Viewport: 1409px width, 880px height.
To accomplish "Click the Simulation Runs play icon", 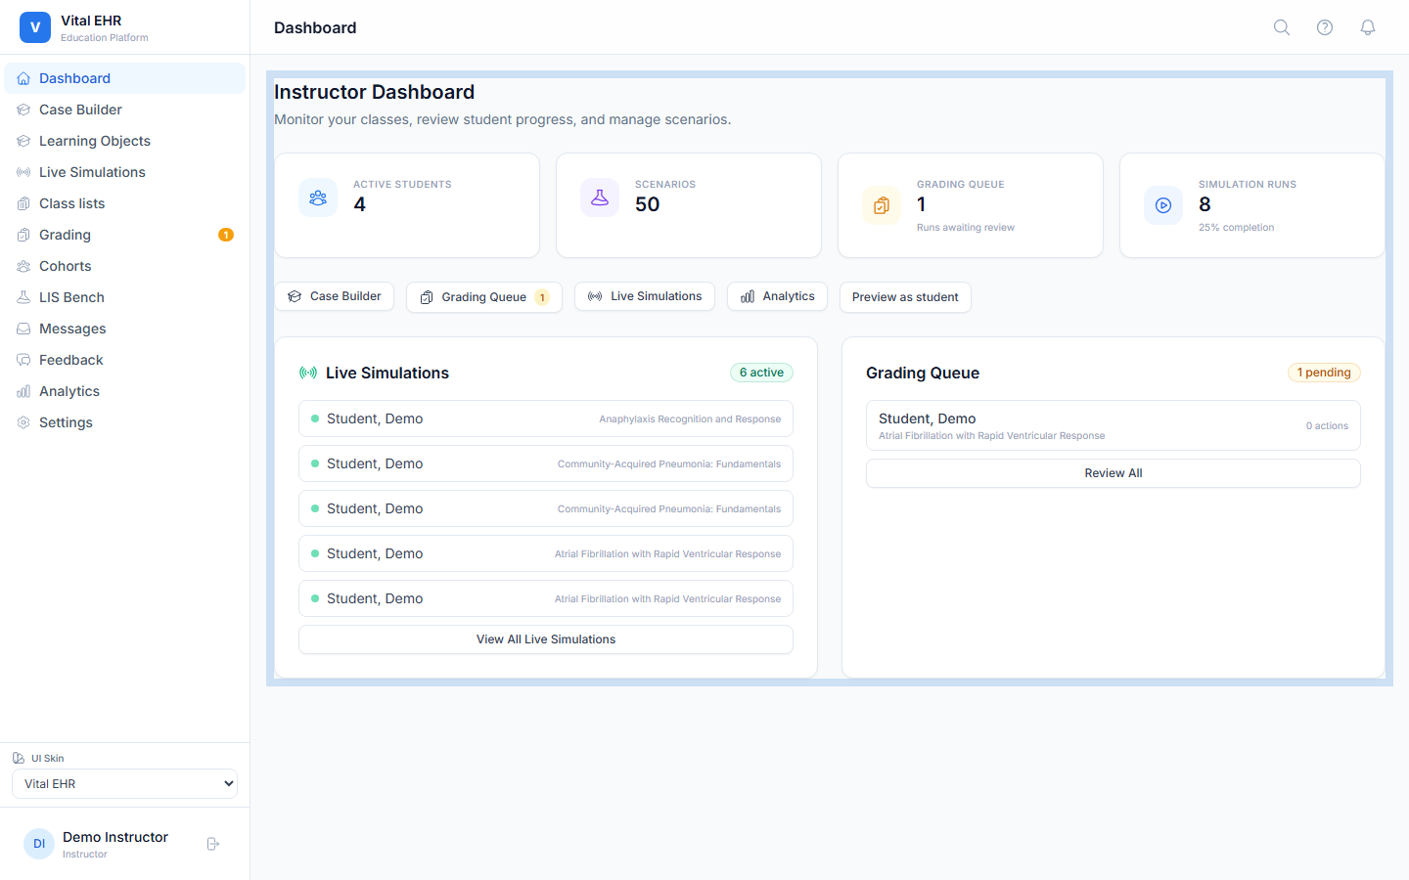I will point(1163,205).
